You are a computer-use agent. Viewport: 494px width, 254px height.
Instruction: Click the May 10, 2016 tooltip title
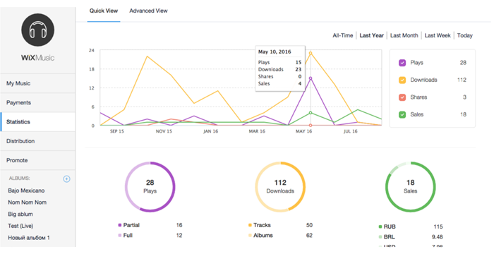click(x=275, y=52)
